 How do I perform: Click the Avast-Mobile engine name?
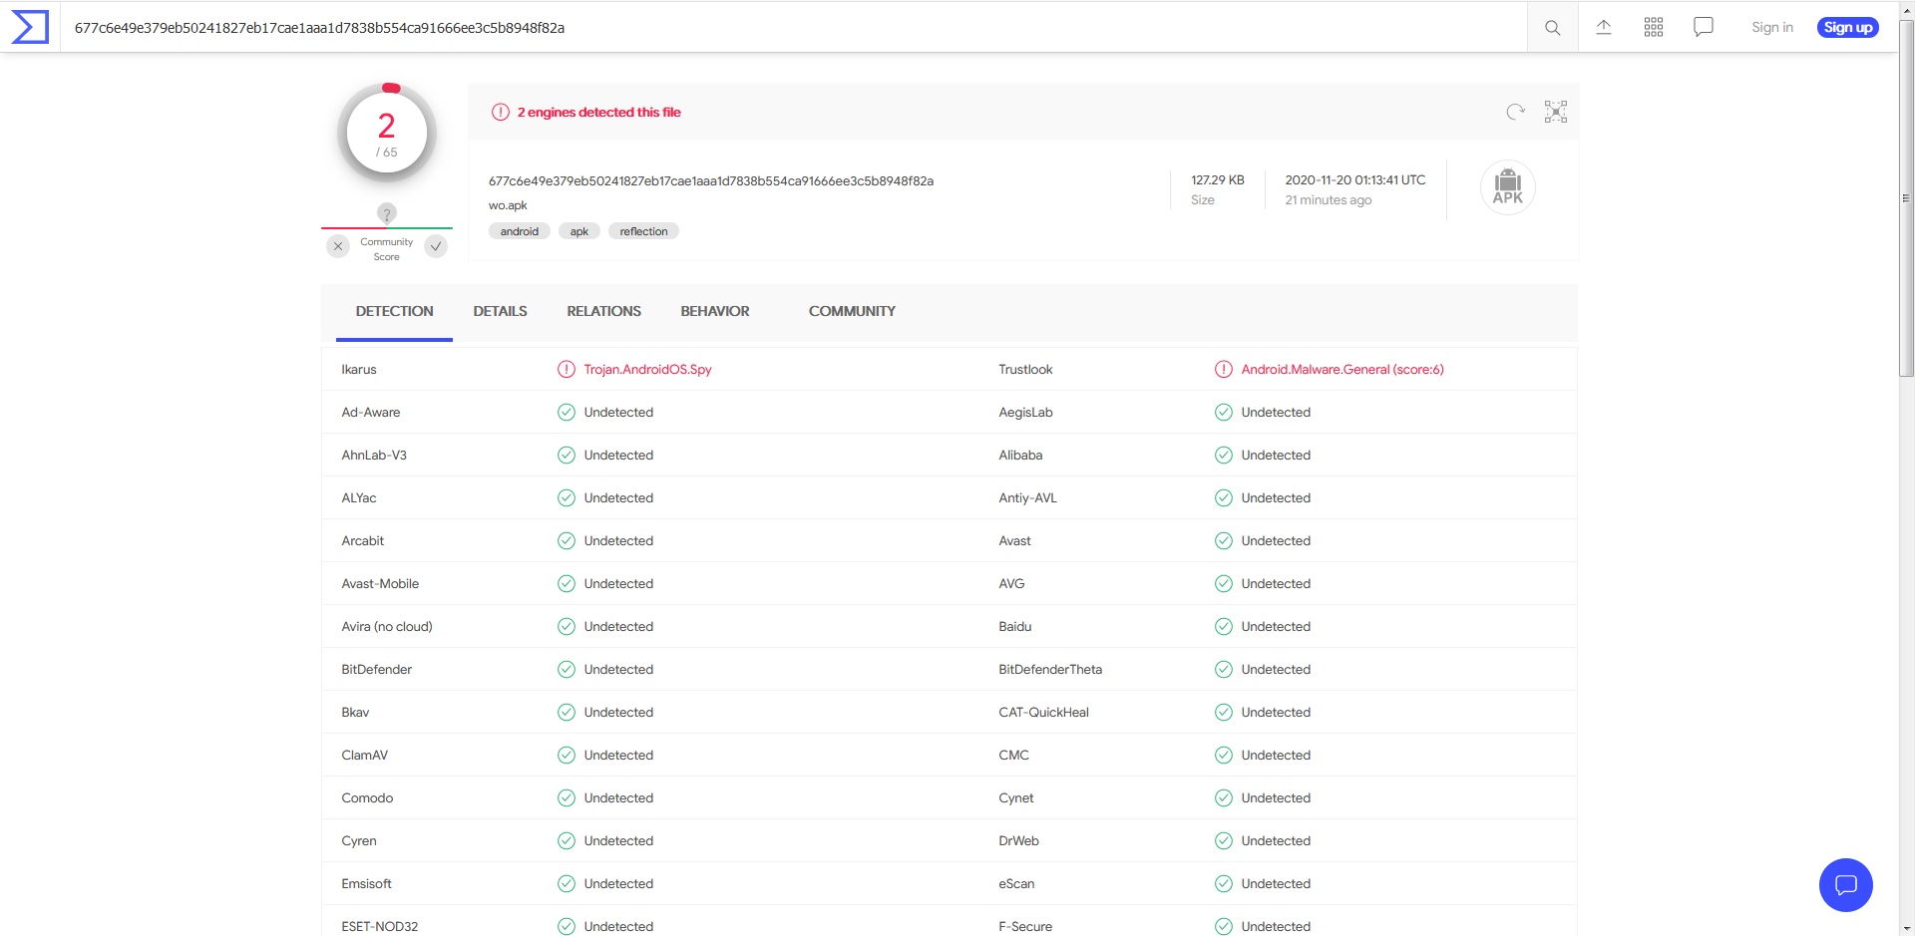point(380,584)
